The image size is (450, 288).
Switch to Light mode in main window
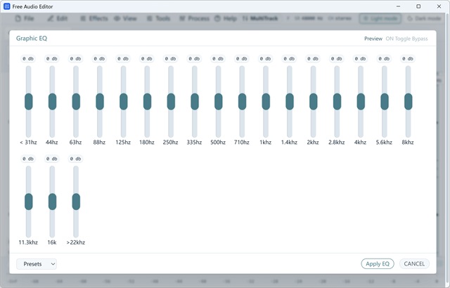pyautogui.click(x=380, y=19)
